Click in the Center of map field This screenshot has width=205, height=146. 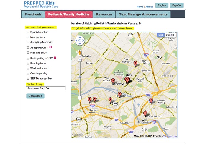[46, 88]
